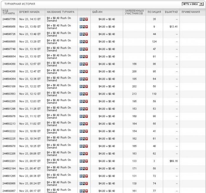
Task: Click position value 124
Action: (x=154, y=42)
